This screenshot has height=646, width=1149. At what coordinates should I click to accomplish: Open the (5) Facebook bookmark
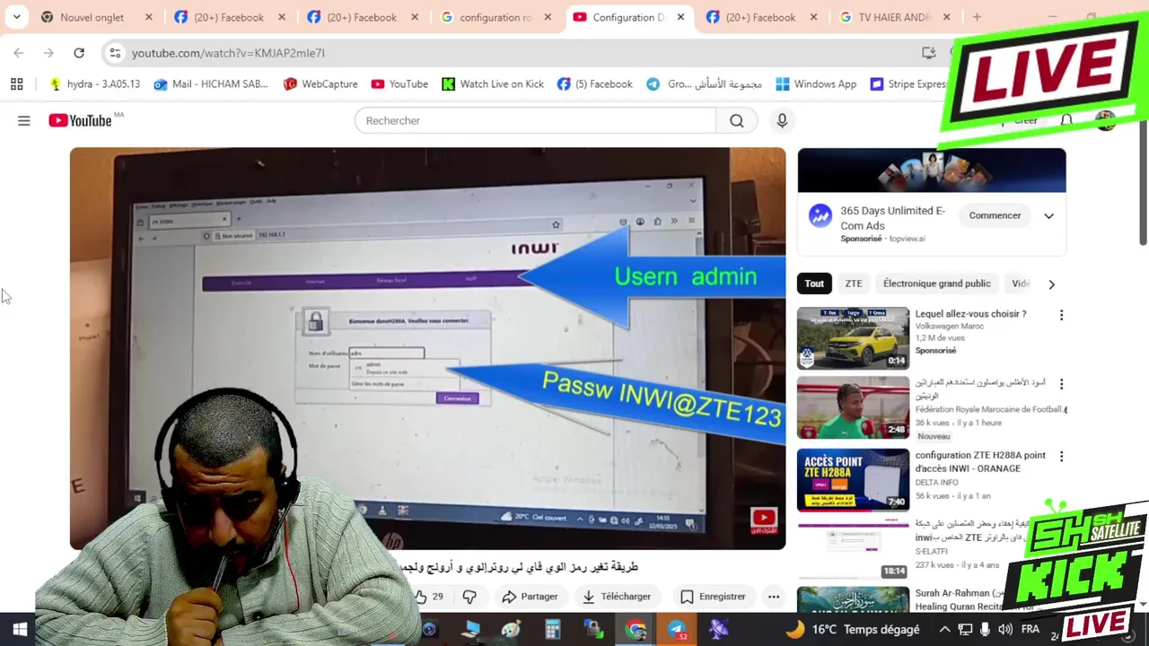point(594,83)
